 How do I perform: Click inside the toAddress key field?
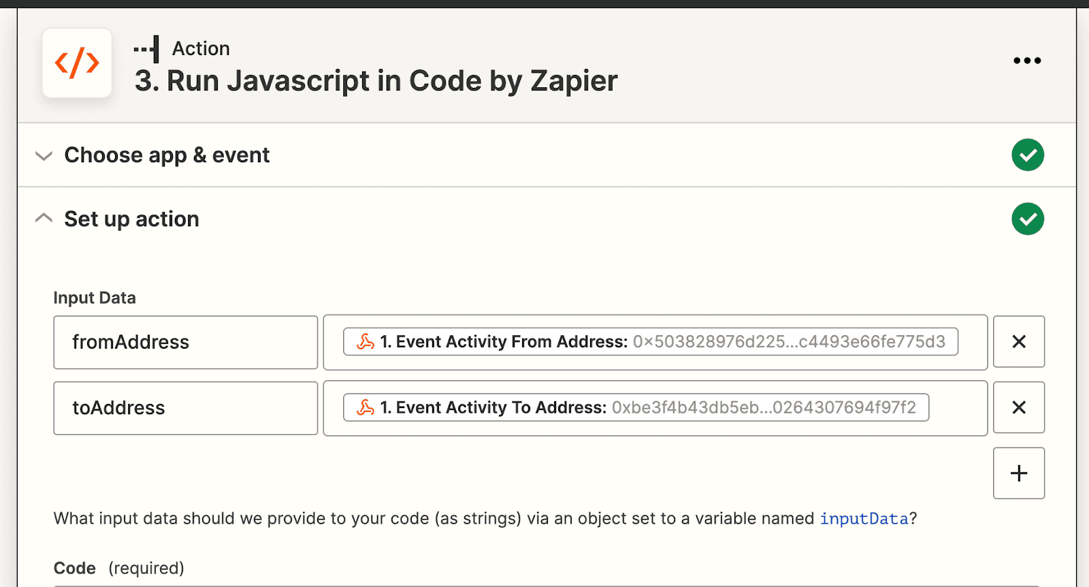pyautogui.click(x=185, y=407)
